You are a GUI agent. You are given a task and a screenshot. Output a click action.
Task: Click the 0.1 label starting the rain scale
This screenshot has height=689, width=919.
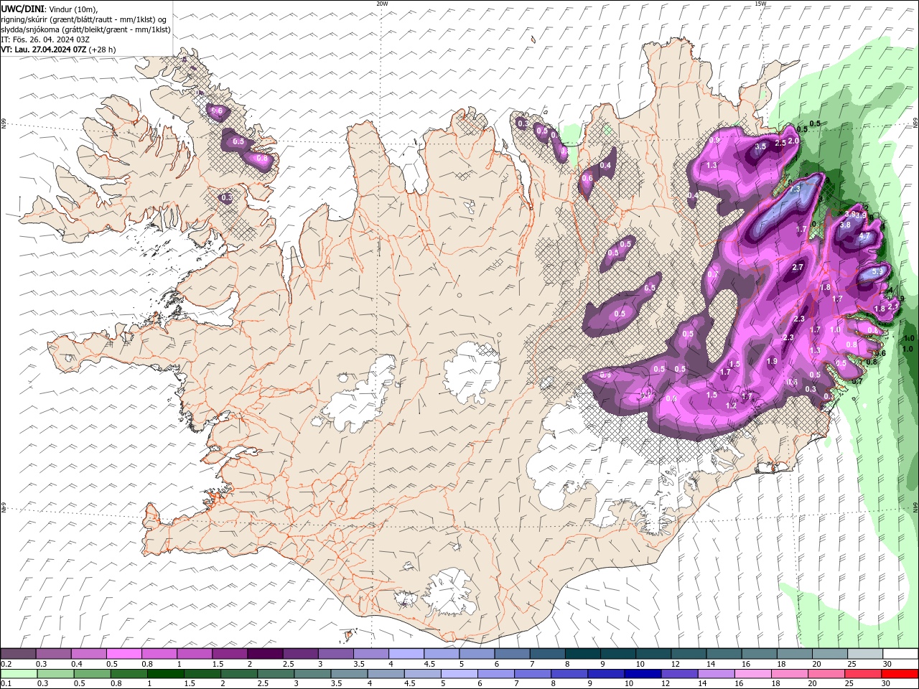click(x=6, y=683)
